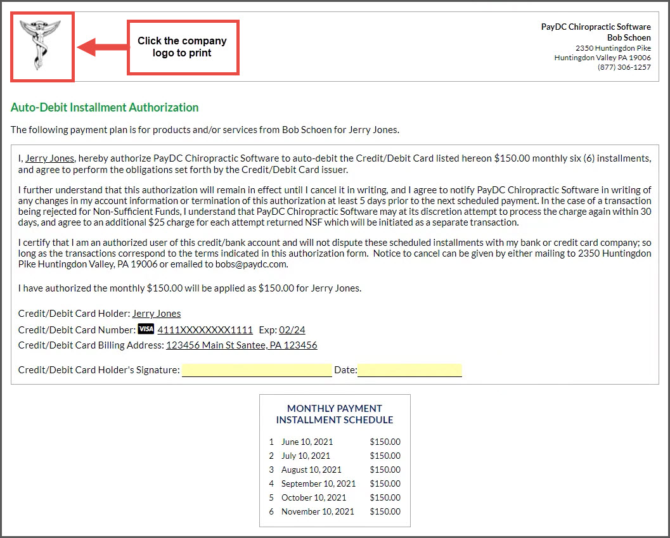Click underlined Jerry Jones in authorization paragraph
Image resolution: width=670 pixels, height=538 pixels.
(50, 158)
